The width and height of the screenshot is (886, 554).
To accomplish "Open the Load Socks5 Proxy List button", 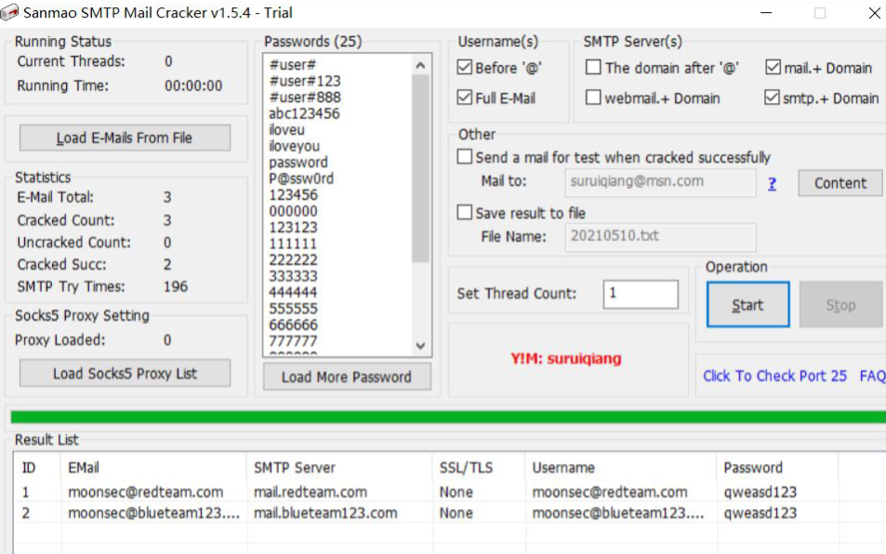I will tap(125, 373).
